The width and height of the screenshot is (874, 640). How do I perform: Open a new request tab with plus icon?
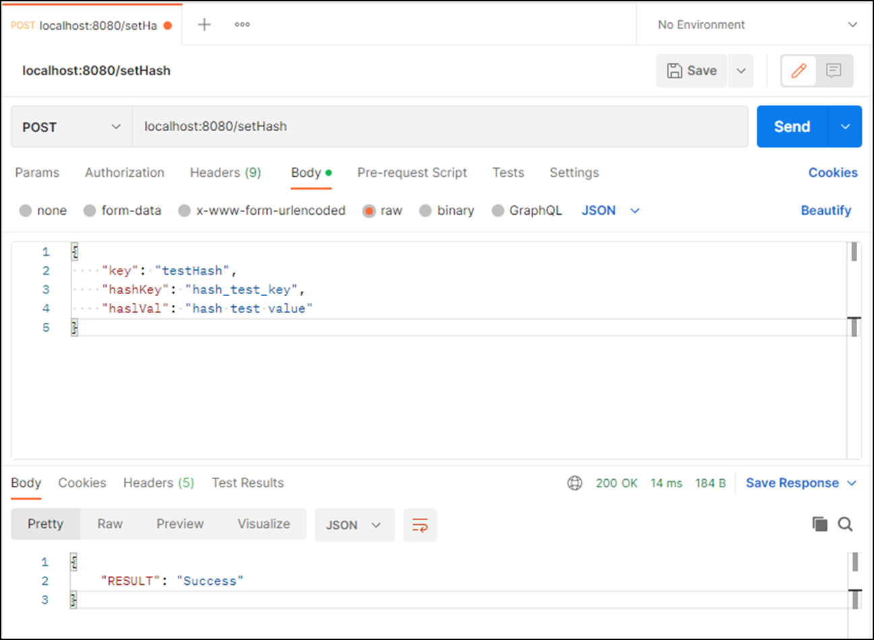pyautogui.click(x=204, y=25)
